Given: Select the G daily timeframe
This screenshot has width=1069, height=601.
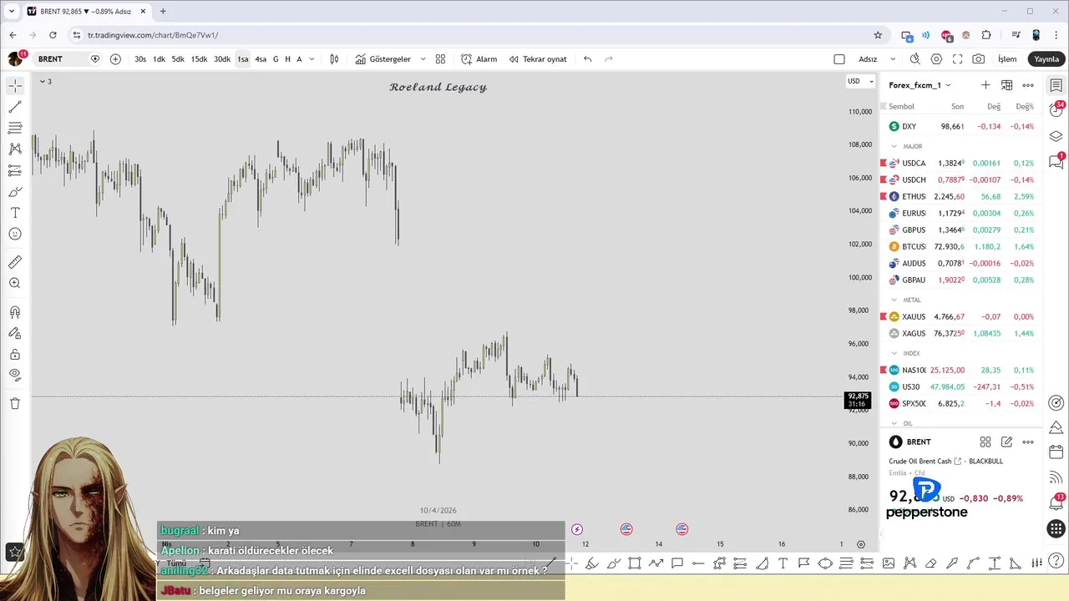Looking at the screenshot, I should point(276,59).
